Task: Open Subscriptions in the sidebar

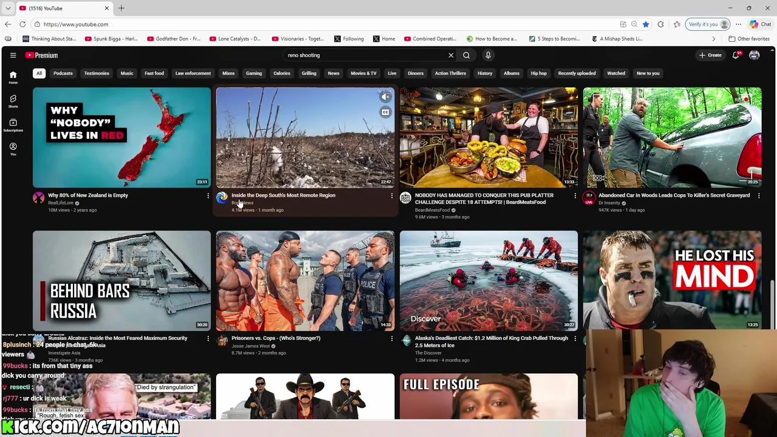Action: pos(13,125)
